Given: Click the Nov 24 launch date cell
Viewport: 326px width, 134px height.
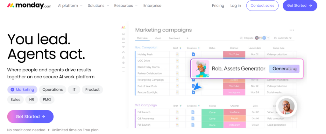Looking at the screenshot, I should [x=255, y=92].
